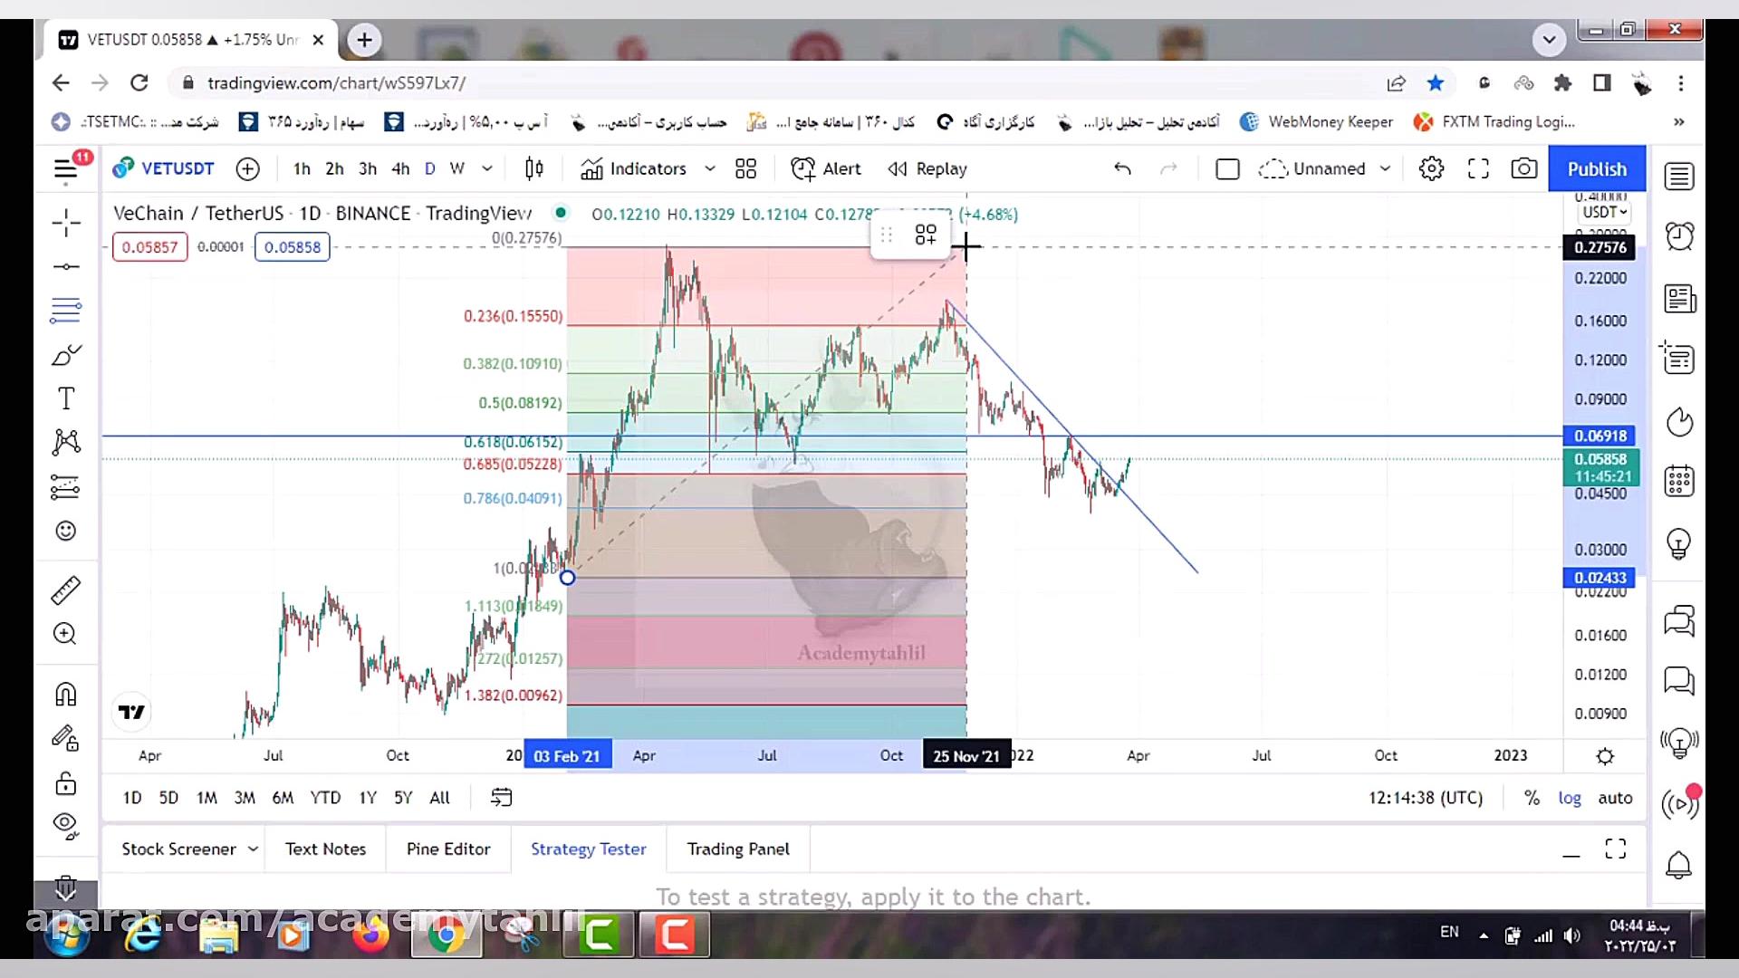Add symbol to compare with plus icon
Screen dimensions: 1739x978
point(247,168)
